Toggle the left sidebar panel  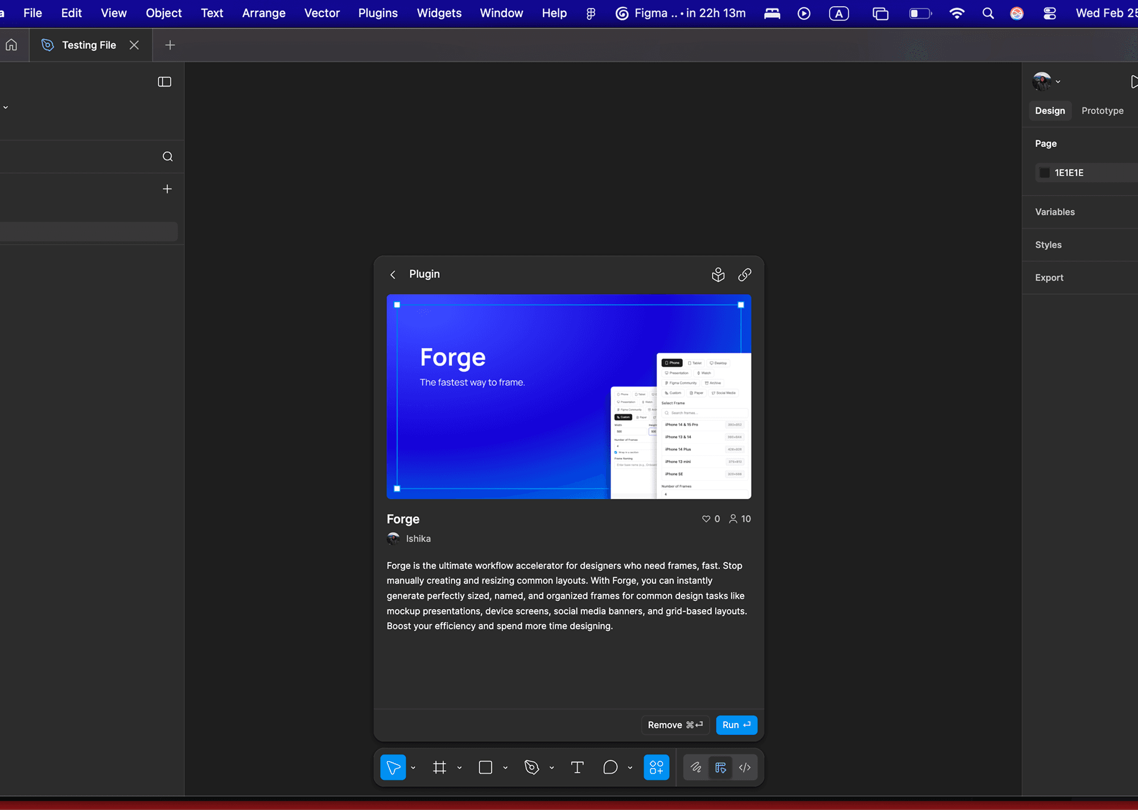[164, 82]
